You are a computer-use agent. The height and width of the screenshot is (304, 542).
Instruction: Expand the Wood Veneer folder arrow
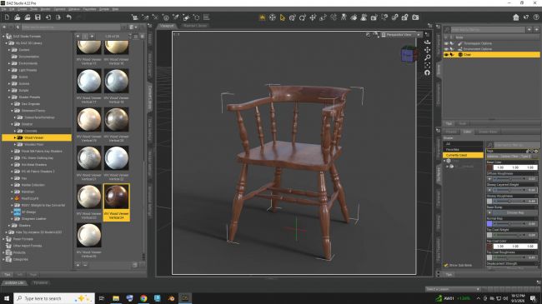tap(15, 137)
